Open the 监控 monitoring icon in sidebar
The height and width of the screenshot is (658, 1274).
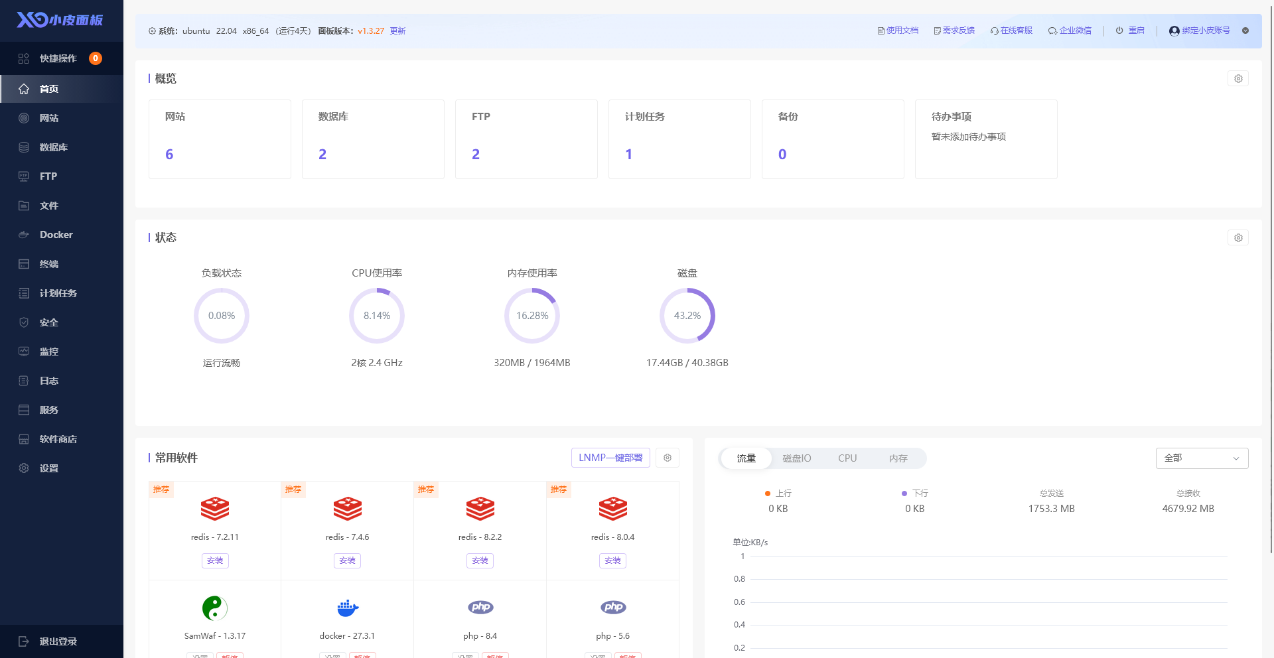point(24,352)
